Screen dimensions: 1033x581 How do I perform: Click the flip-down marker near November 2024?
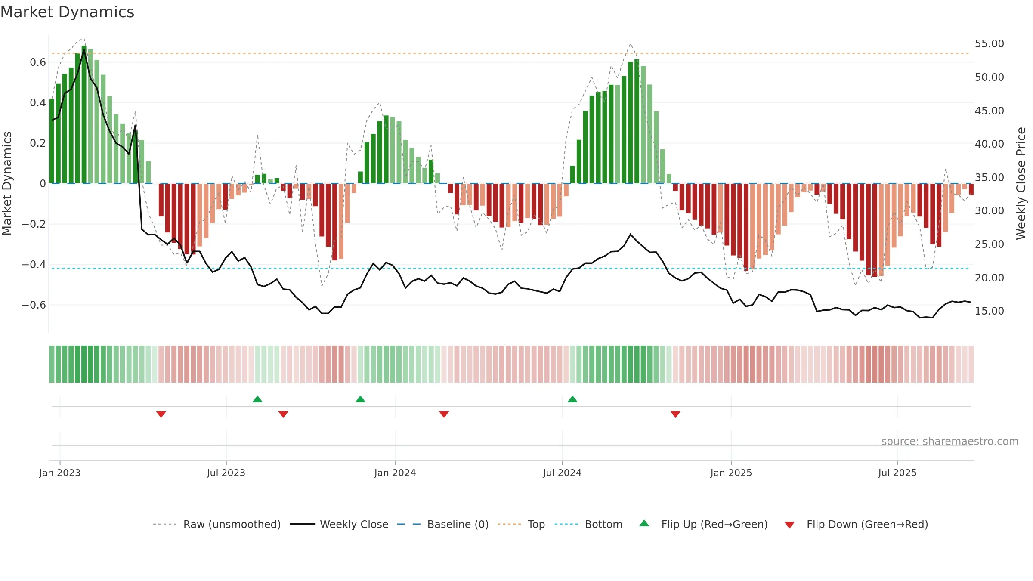[675, 414]
